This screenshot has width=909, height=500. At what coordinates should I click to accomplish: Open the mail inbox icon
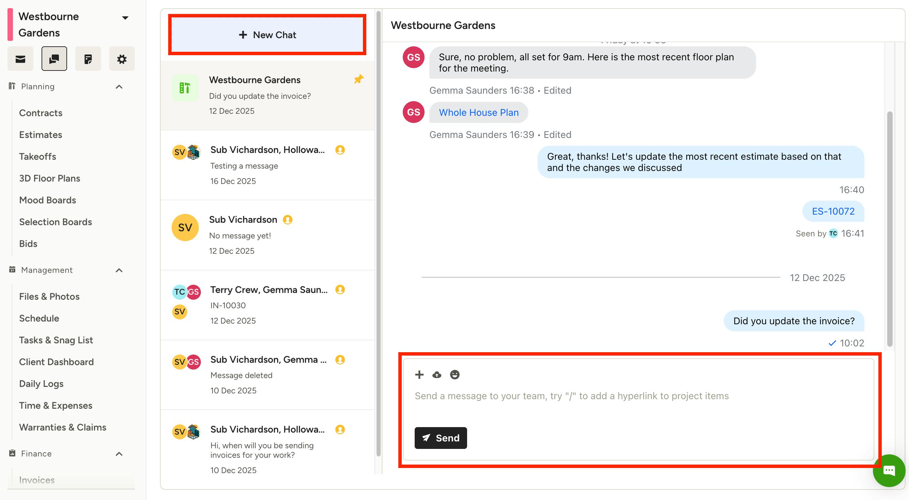click(20, 59)
